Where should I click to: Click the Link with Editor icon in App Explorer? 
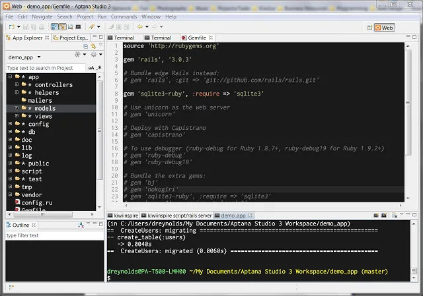point(93,46)
